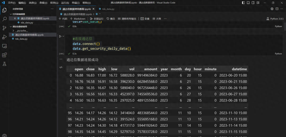
Task: Click the split editor layout icon
Action: click(277, 9)
